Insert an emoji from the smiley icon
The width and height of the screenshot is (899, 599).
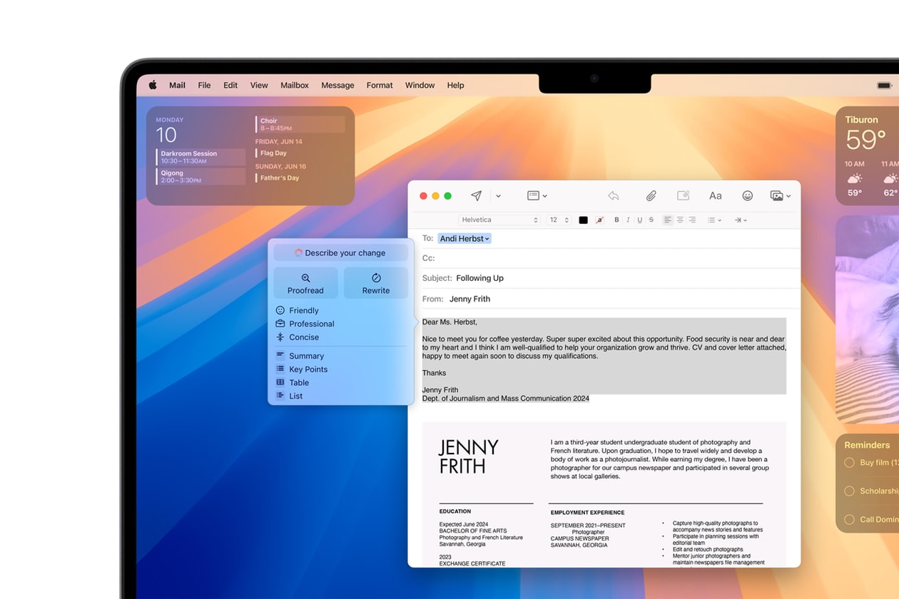tap(747, 195)
